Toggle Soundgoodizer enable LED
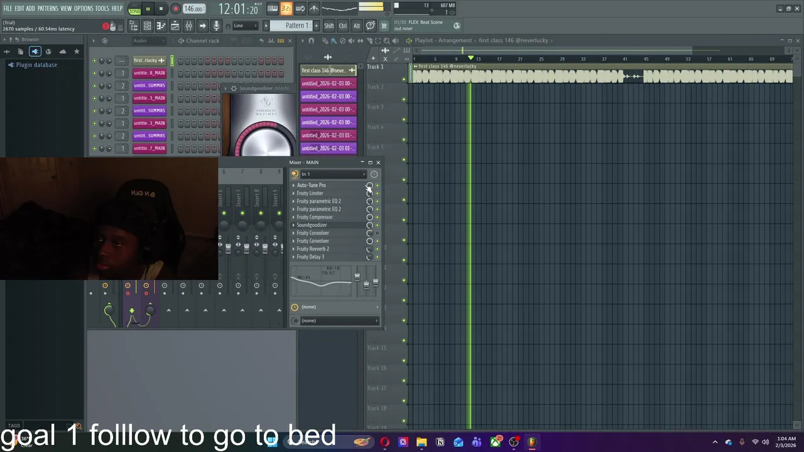The height and width of the screenshot is (452, 804). [377, 225]
